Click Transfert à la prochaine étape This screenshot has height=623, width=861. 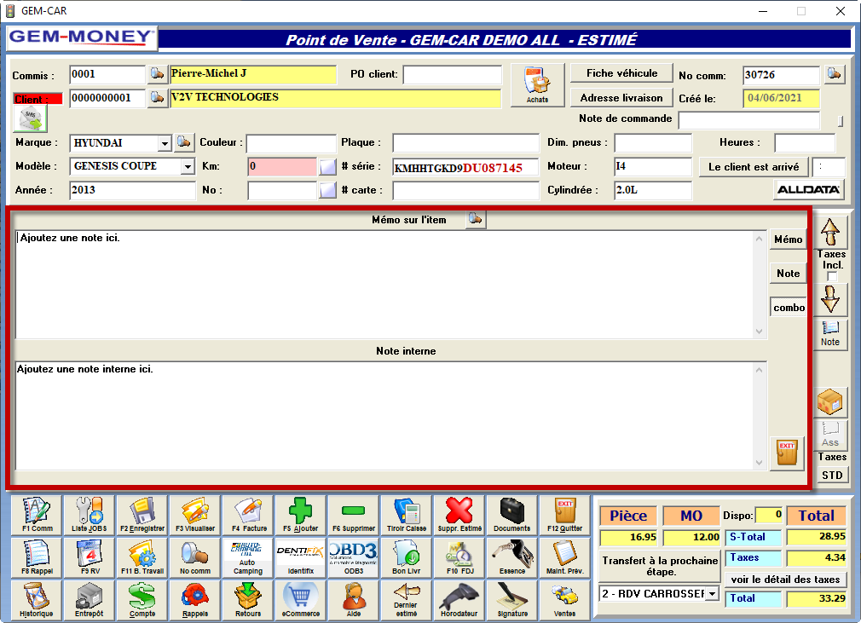[x=660, y=566]
